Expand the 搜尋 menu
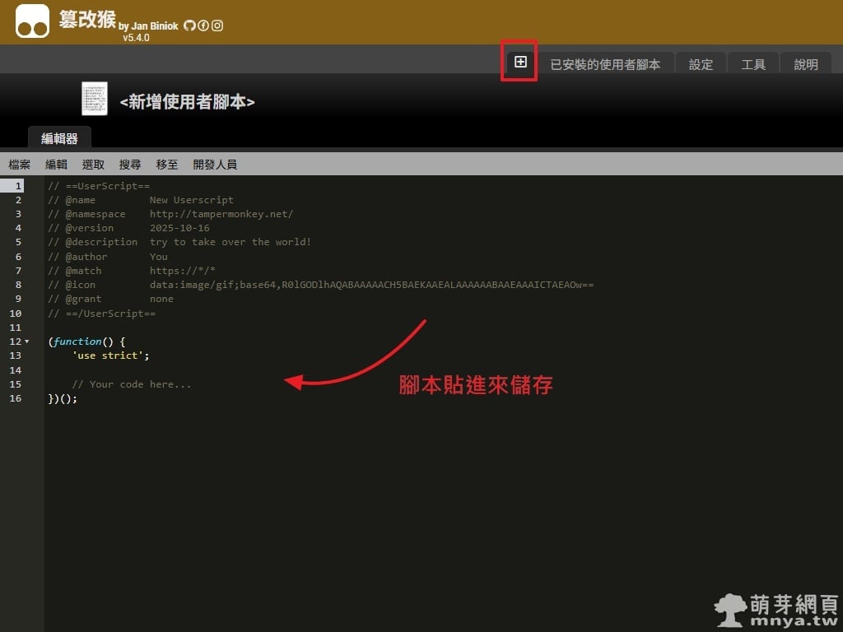843x632 pixels. [130, 165]
